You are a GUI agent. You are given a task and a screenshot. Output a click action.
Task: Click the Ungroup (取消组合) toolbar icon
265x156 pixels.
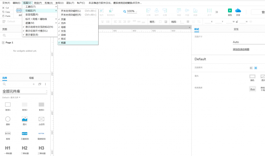pyautogui.click(x=111, y=11)
